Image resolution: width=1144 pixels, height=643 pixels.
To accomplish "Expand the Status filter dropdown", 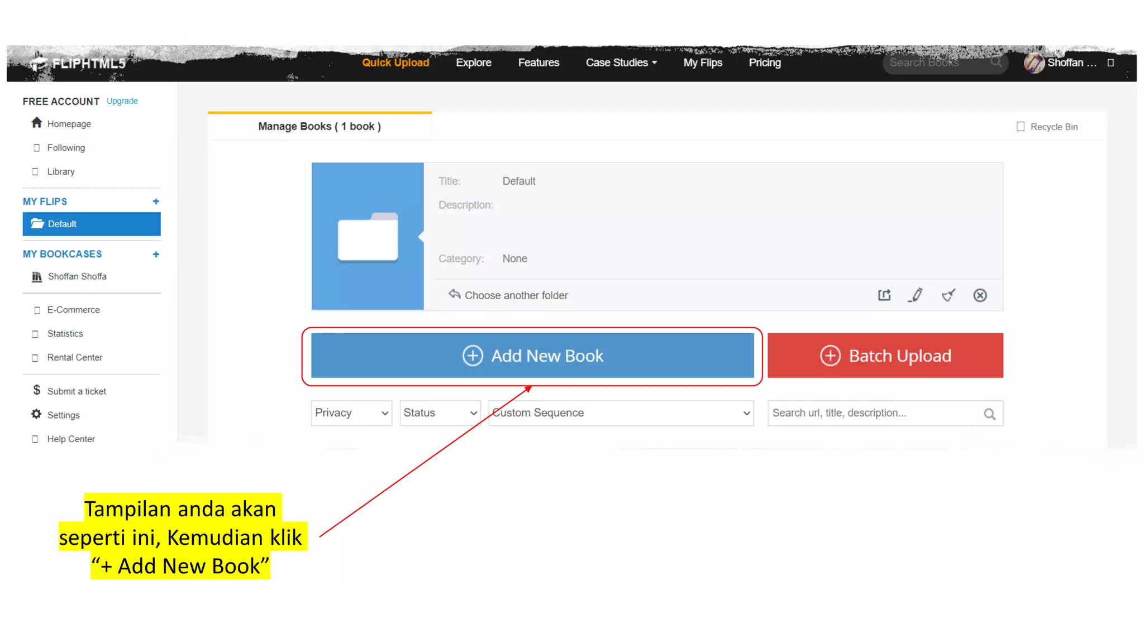I will coord(440,413).
